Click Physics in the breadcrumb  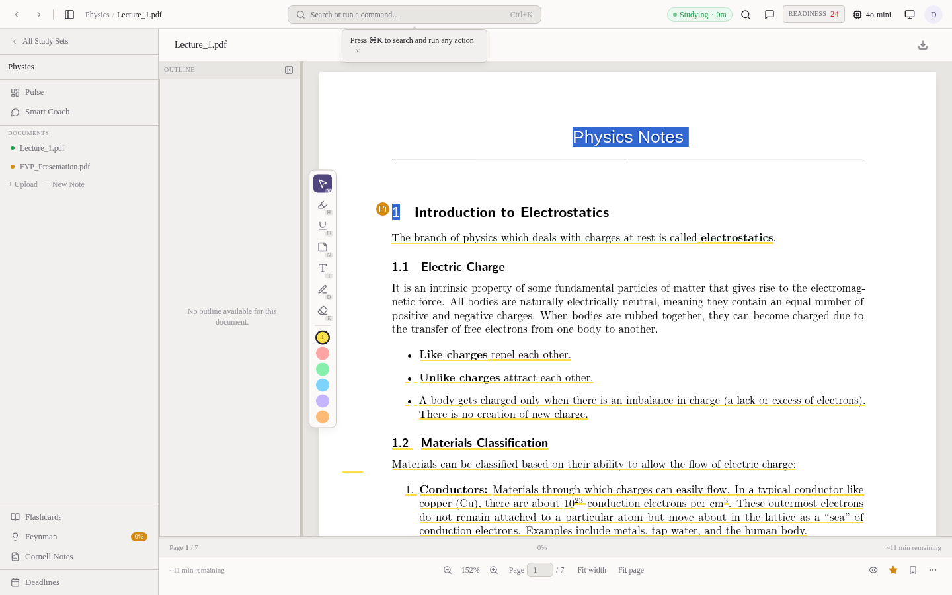[x=97, y=15]
